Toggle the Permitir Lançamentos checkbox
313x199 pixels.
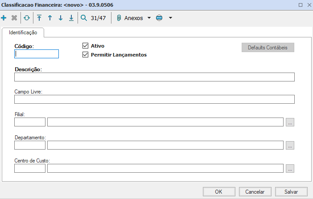[86, 55]
